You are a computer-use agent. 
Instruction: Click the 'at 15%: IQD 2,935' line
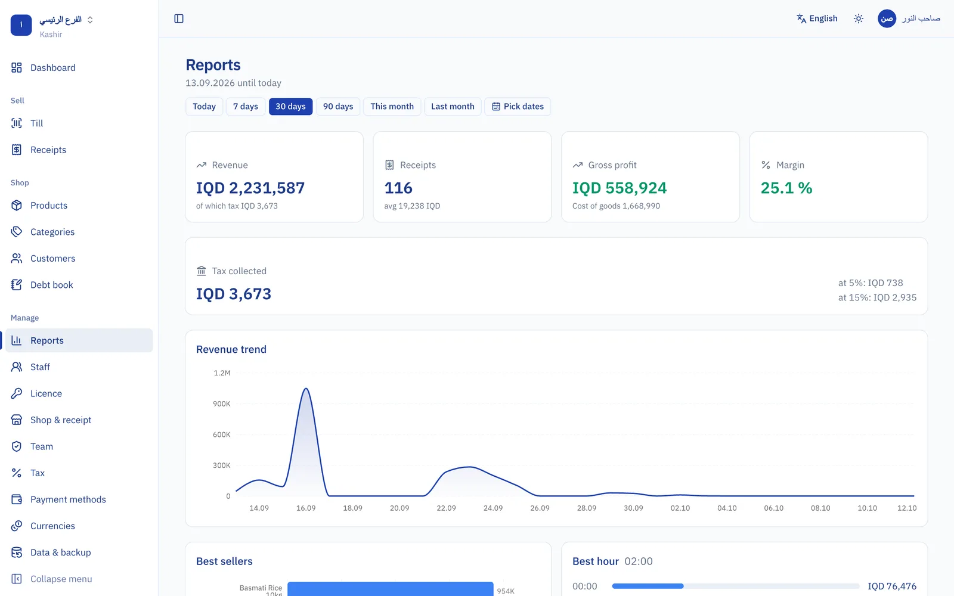click(877, 297)
